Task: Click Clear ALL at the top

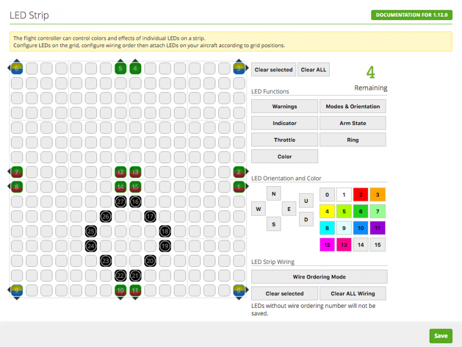Action: (x=313, y=69)
